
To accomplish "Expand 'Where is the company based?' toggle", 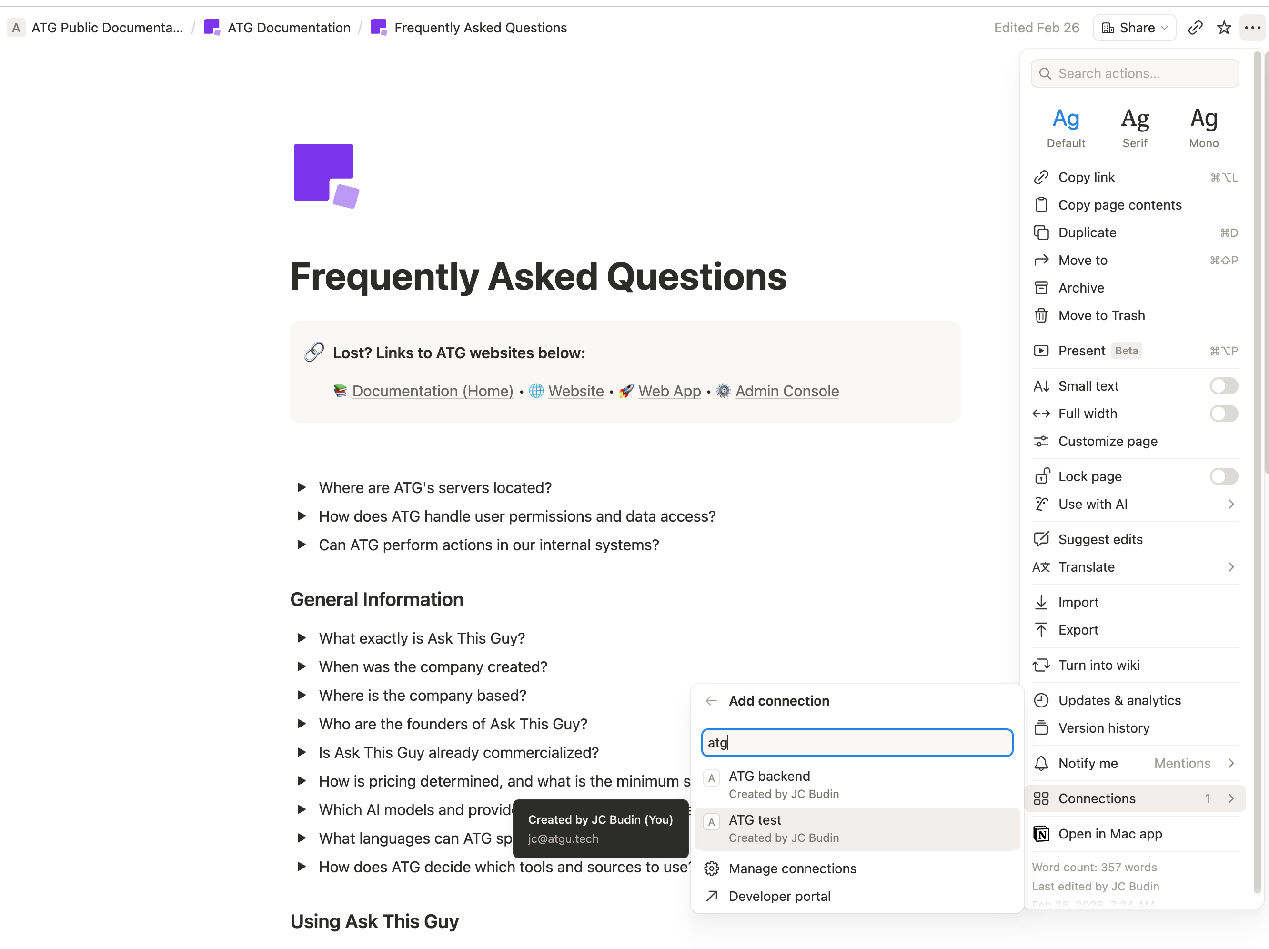I will tap(301, 695).
